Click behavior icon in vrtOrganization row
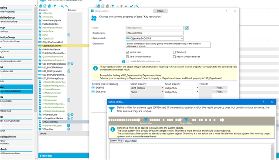 pos(69,100)
